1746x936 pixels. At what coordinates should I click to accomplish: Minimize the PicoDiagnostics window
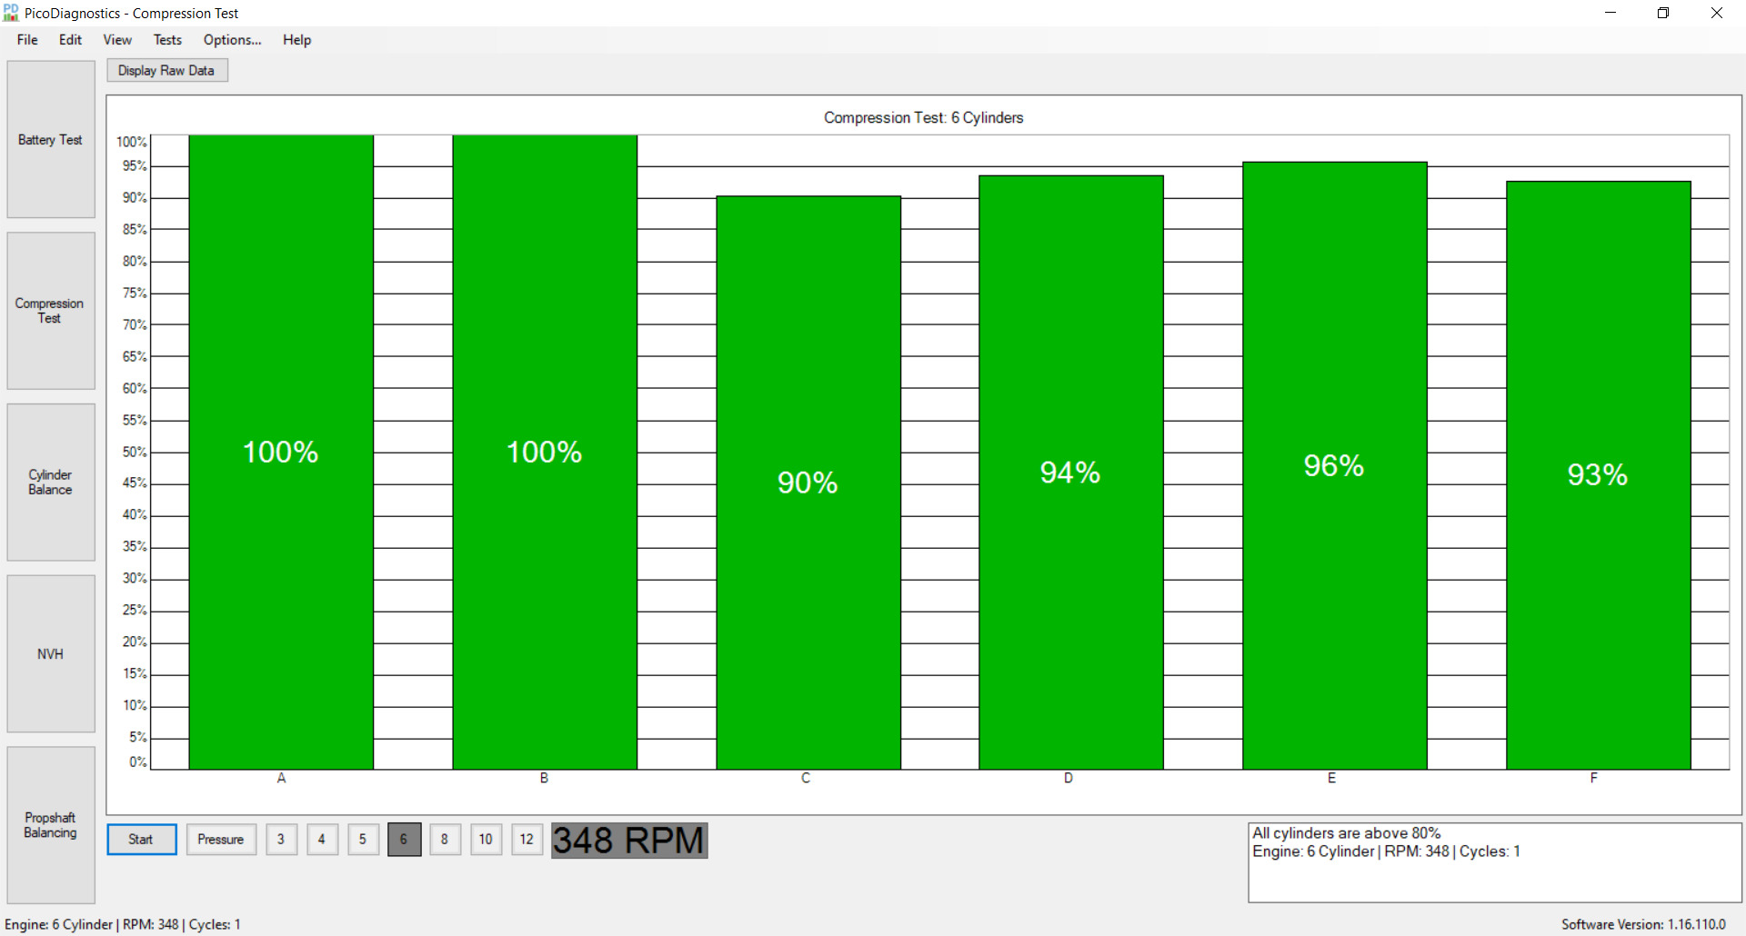[x=1611, y=13]
